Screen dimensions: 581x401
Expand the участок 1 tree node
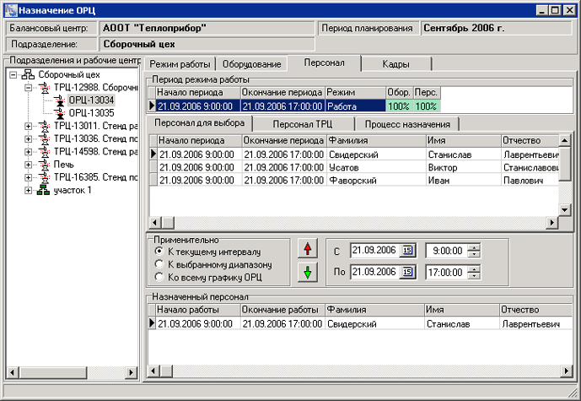pos(28,191)
